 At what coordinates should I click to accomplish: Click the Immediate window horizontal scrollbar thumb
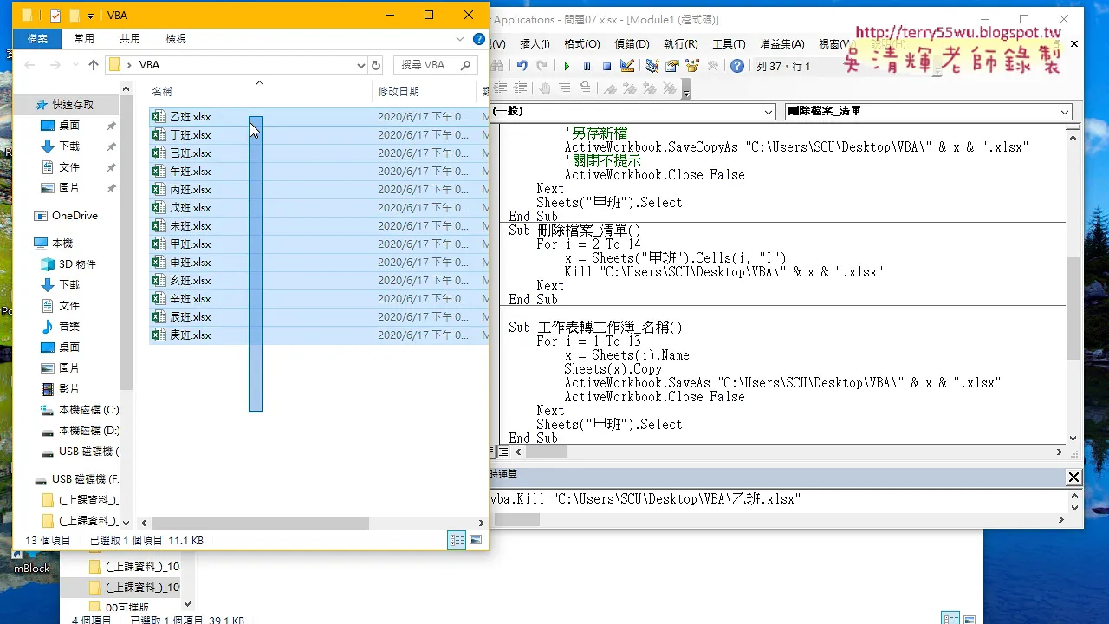516,520
